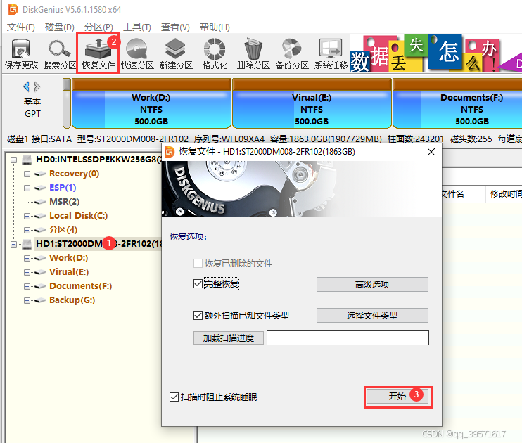
Task: Click the DiskGenius app logo in title bar
Action: tap(13, 9)
